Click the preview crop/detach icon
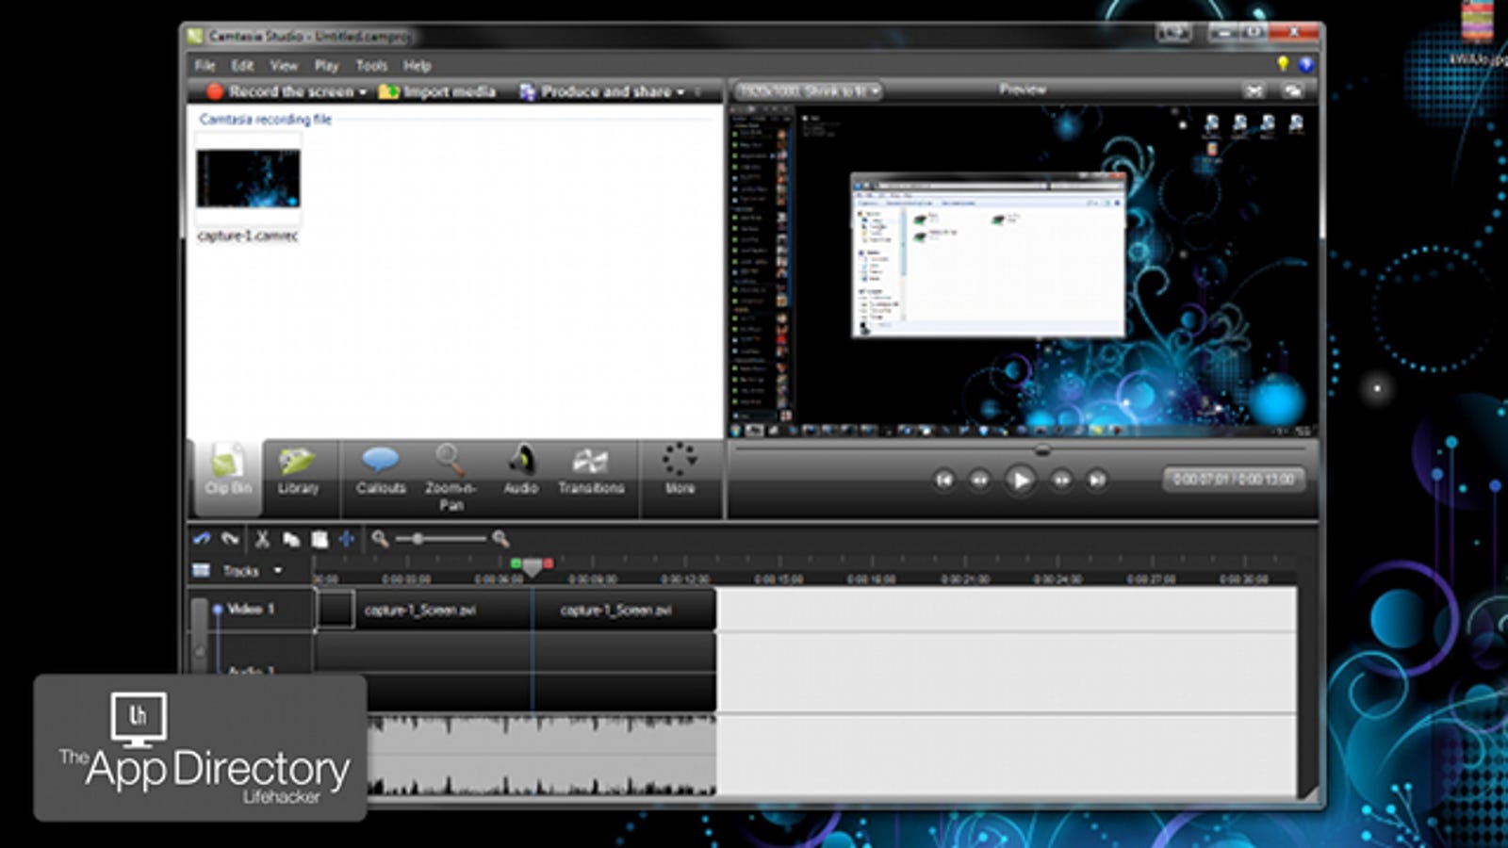The width and height of the screenshot is (1508, 848). [x=1254, y=90]
